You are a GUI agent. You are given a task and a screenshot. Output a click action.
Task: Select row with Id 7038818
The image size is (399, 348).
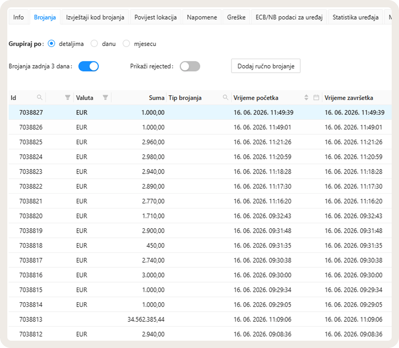(x=200, y=245)
